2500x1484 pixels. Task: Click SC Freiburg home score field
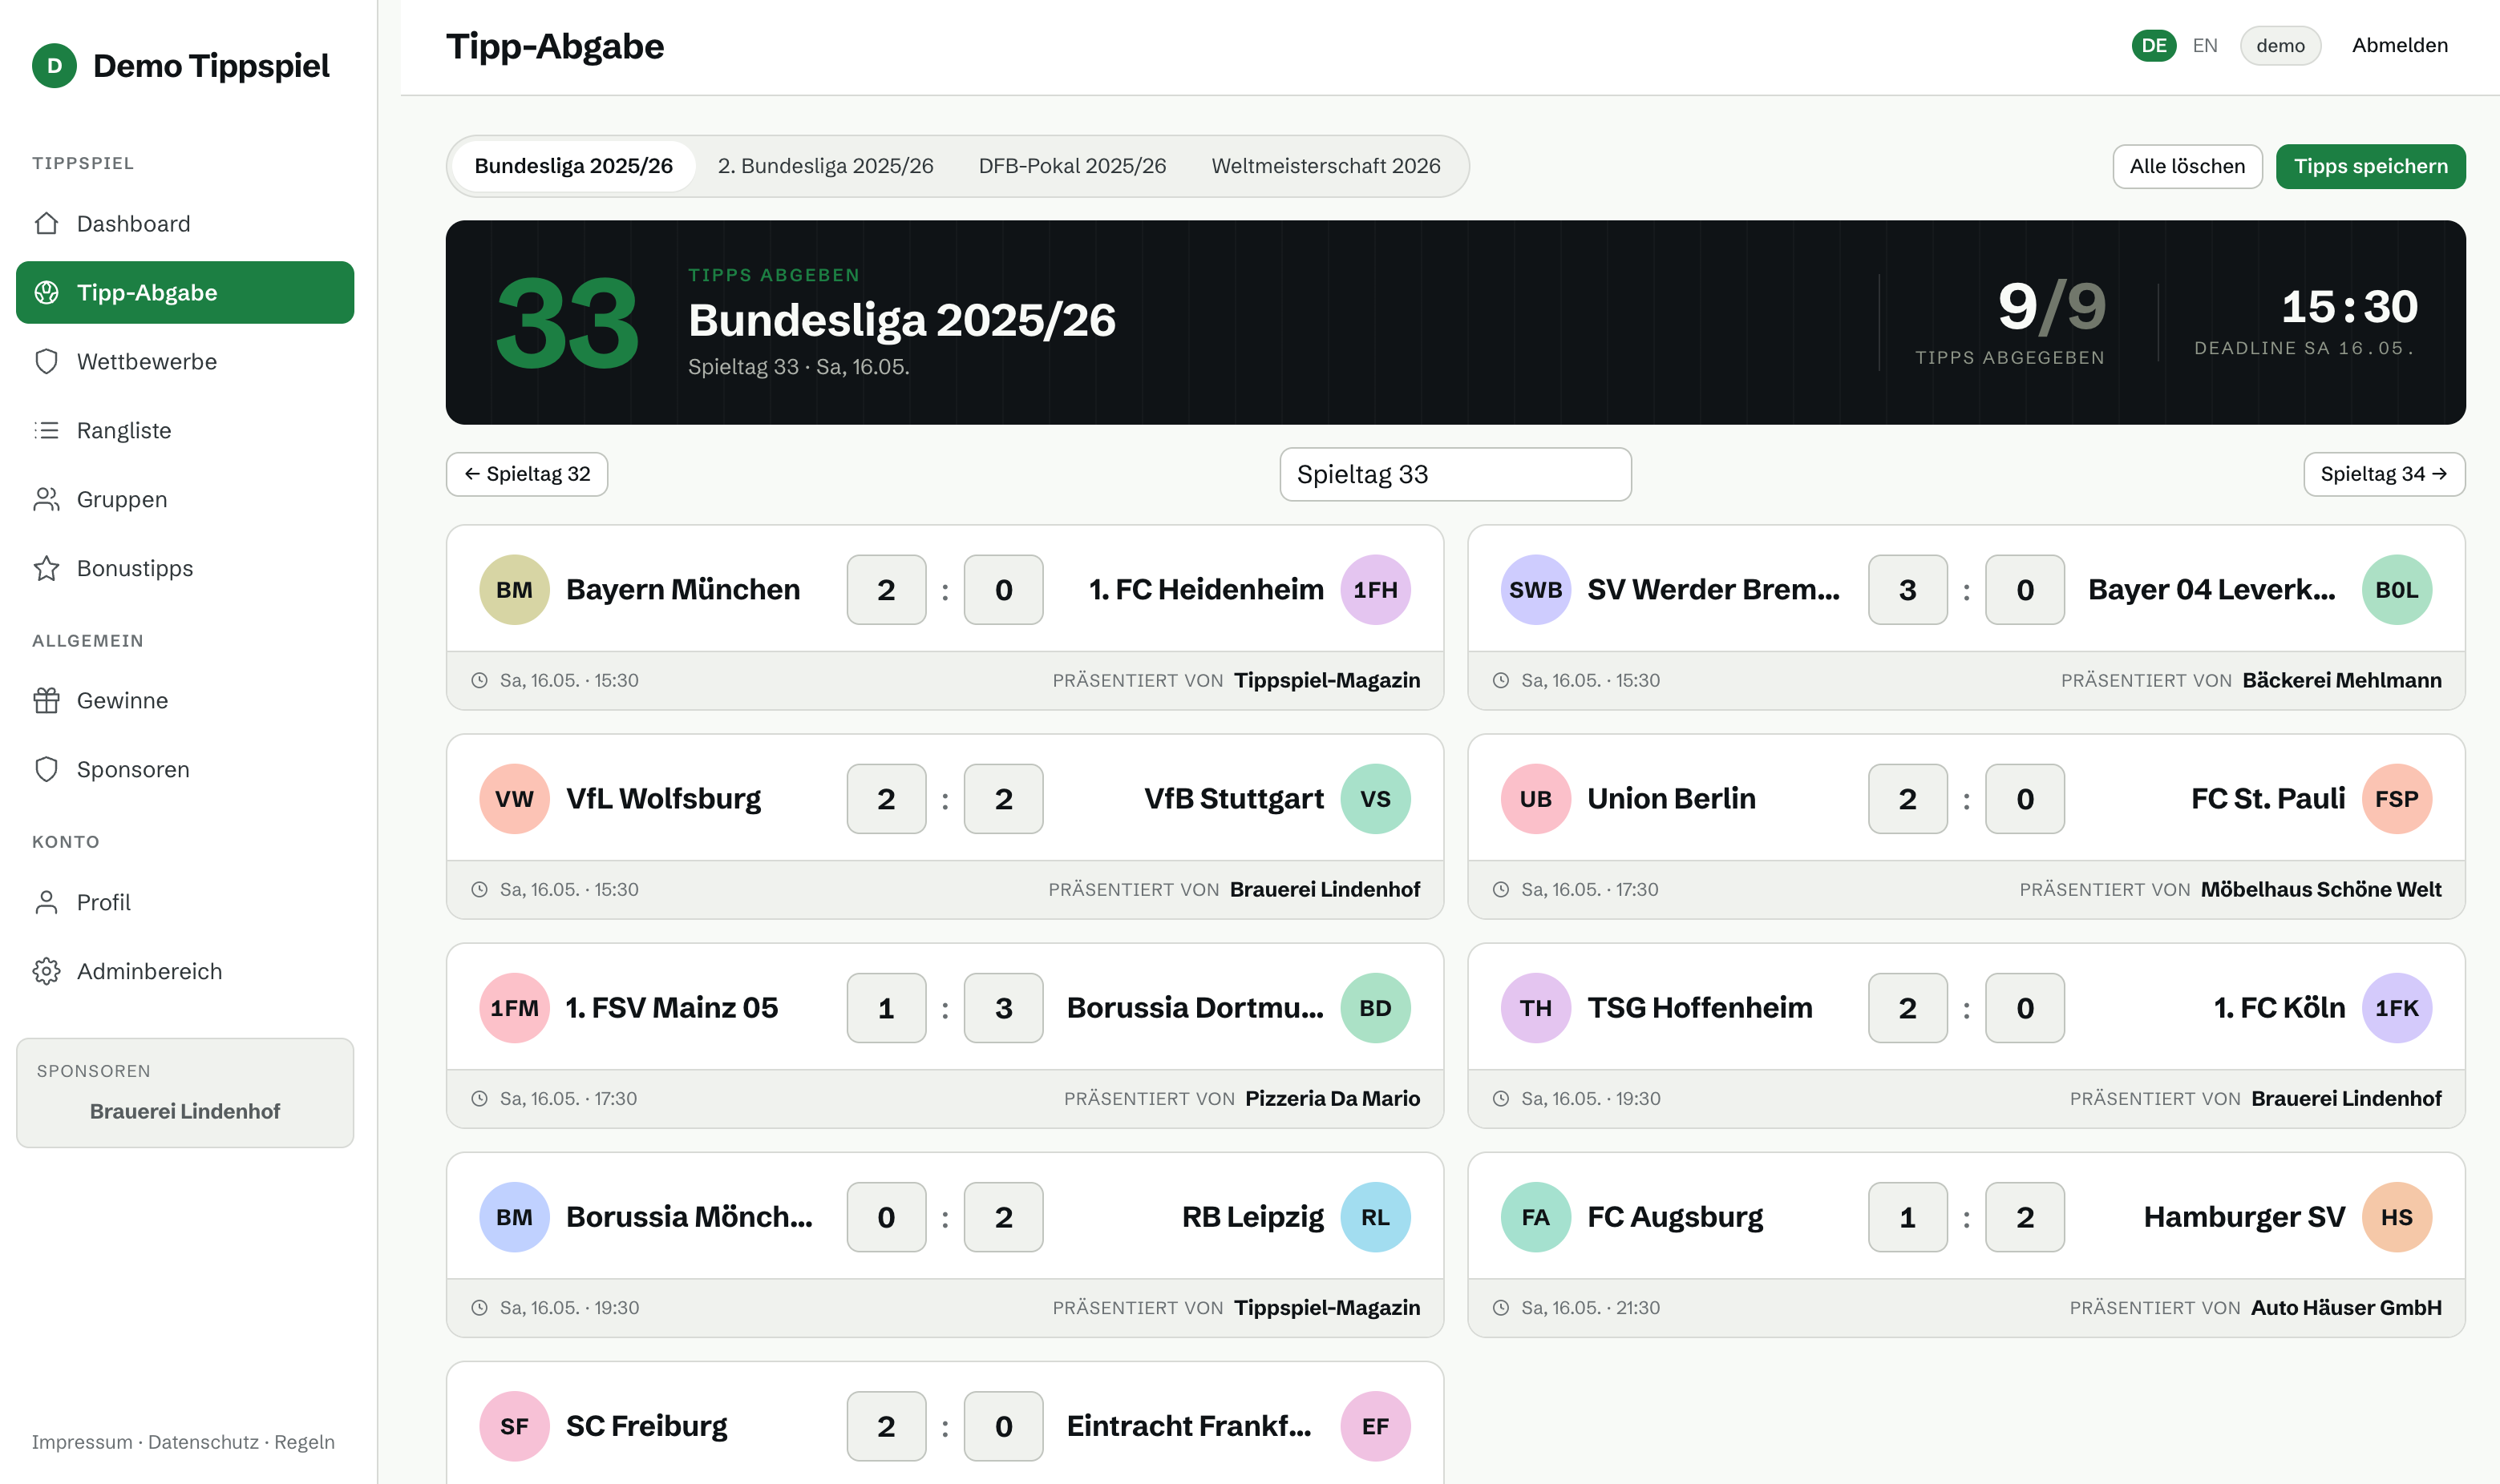(886, 1426)
